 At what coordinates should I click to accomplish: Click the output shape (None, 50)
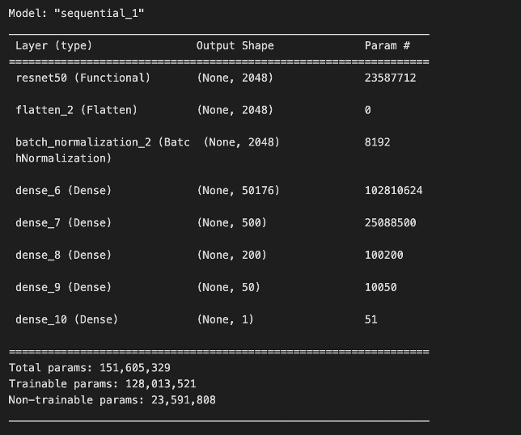(228, 287)
